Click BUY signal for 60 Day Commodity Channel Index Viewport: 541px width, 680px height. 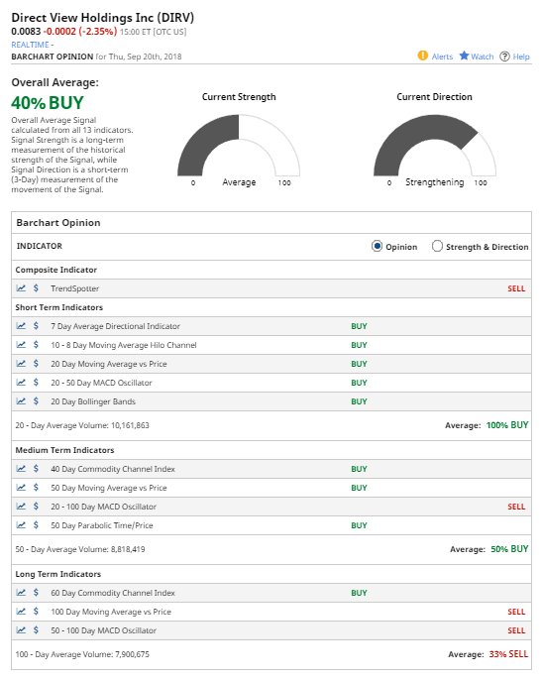pos(359,593)
